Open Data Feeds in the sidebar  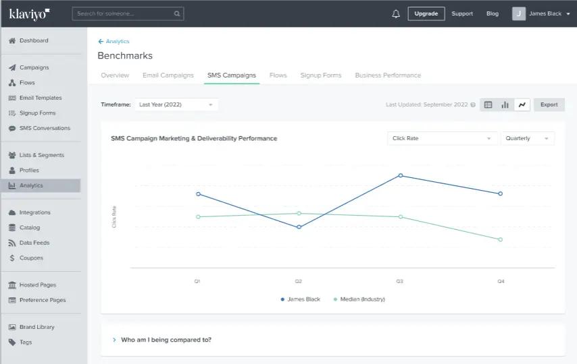pyautogui.click(x=34, y=243)
